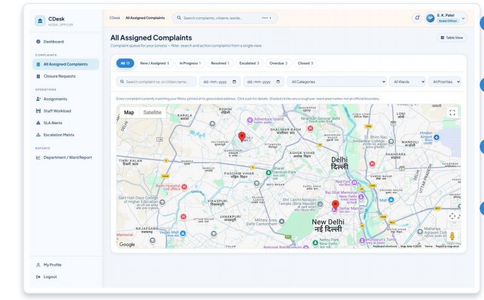
Task: Click the Hindon Airport marker icon
Action: (436, 137)
